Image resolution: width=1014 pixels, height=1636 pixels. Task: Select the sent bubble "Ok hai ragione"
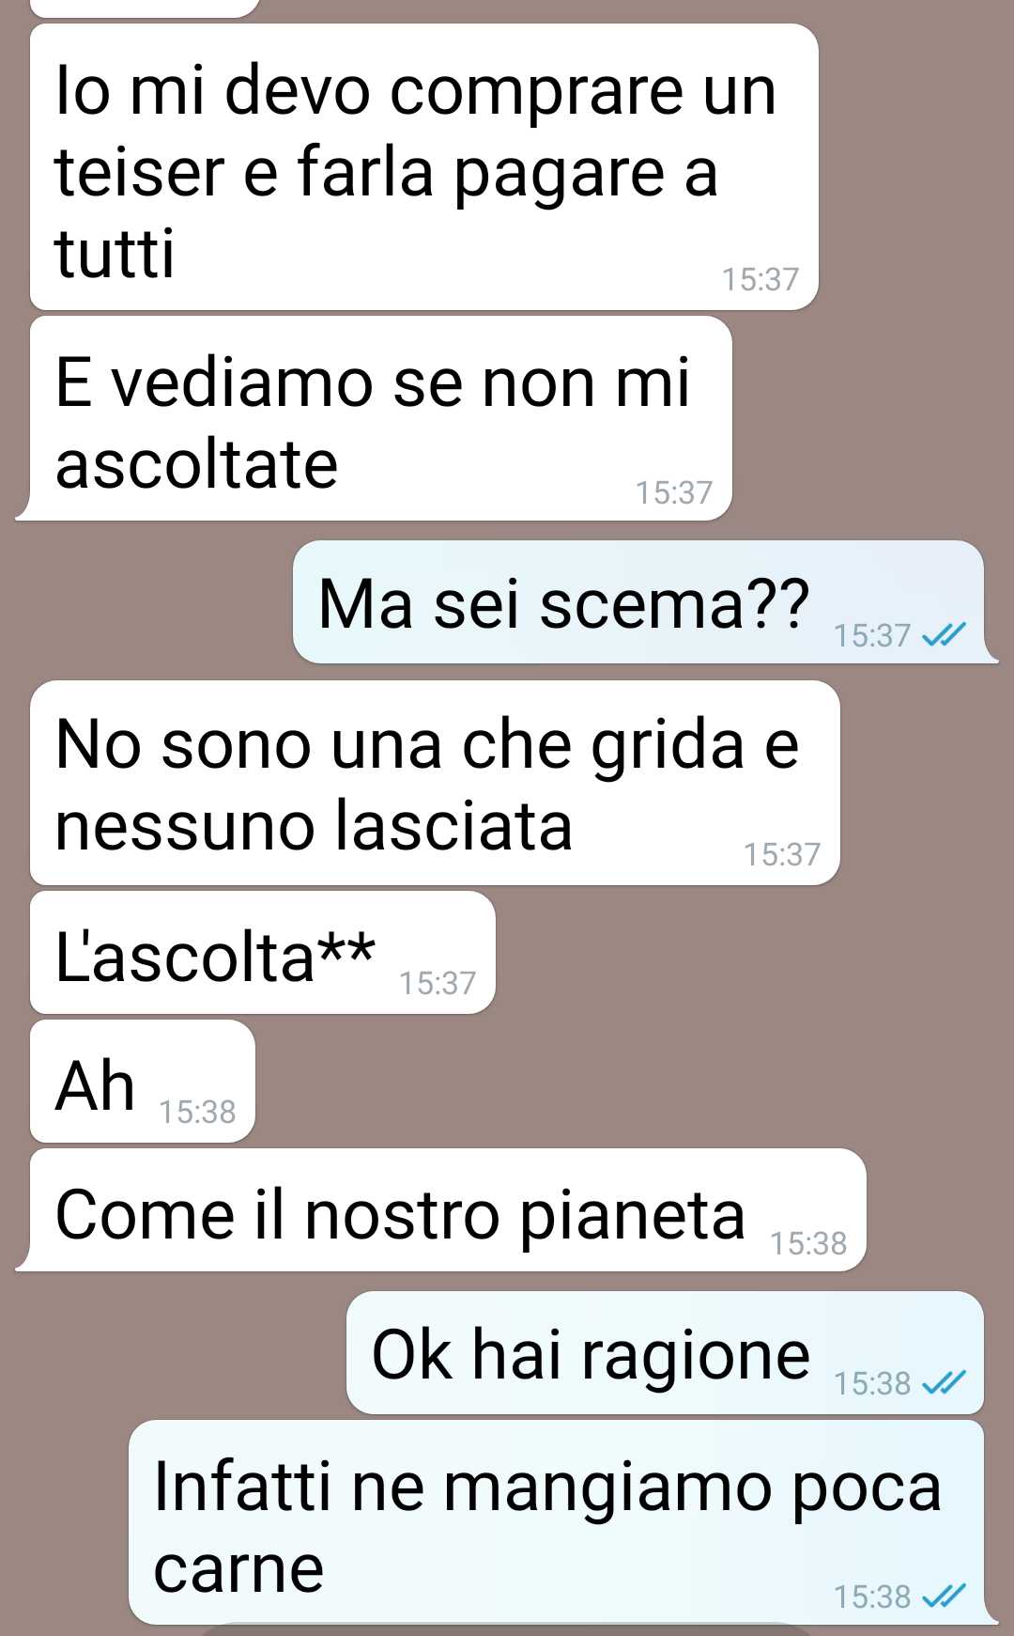click(665, 1352)
